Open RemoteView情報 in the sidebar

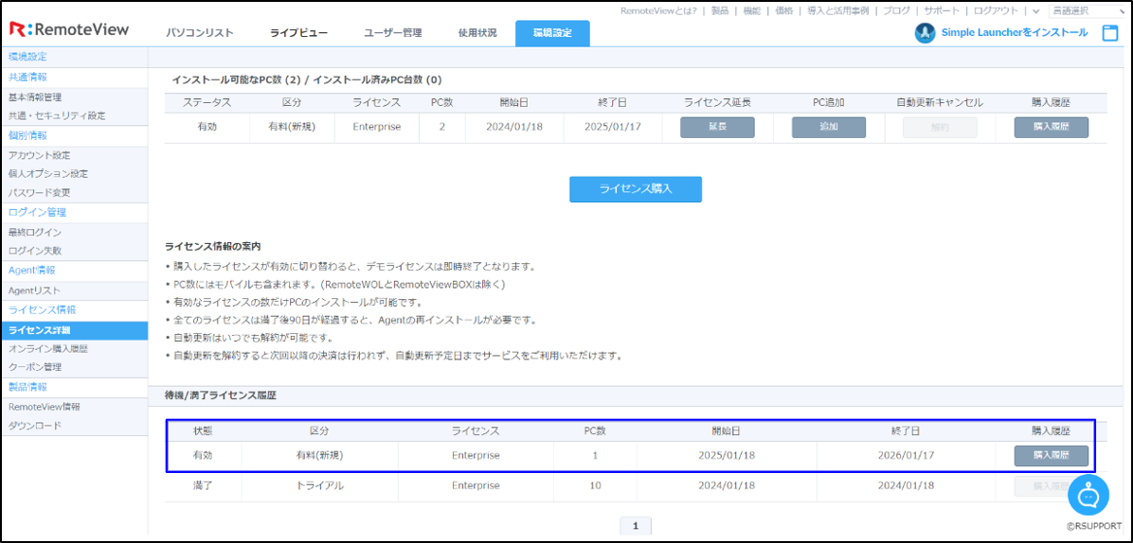coord(45,407)
